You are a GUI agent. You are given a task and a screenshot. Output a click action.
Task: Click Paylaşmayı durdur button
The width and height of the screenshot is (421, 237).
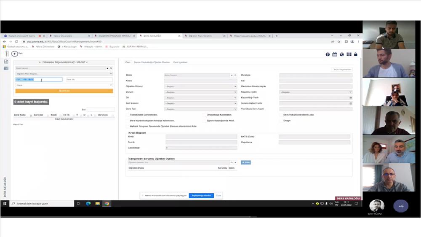[201, 196]
